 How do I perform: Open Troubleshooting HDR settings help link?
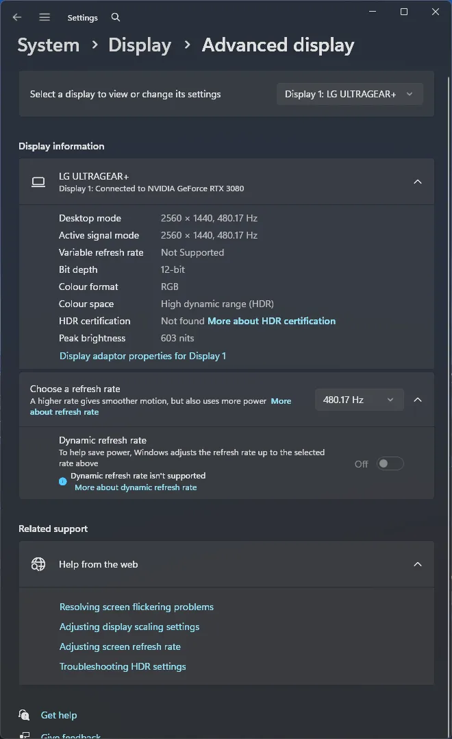click(123, 666)
